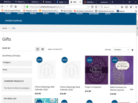Go to the HOME navigation item
The width and height of the screenshot is (138, 103).
[8, 13]
